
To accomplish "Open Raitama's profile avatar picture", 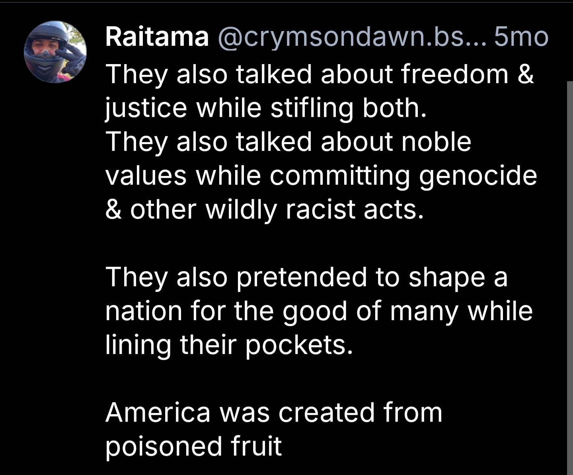I will point(55,52).
